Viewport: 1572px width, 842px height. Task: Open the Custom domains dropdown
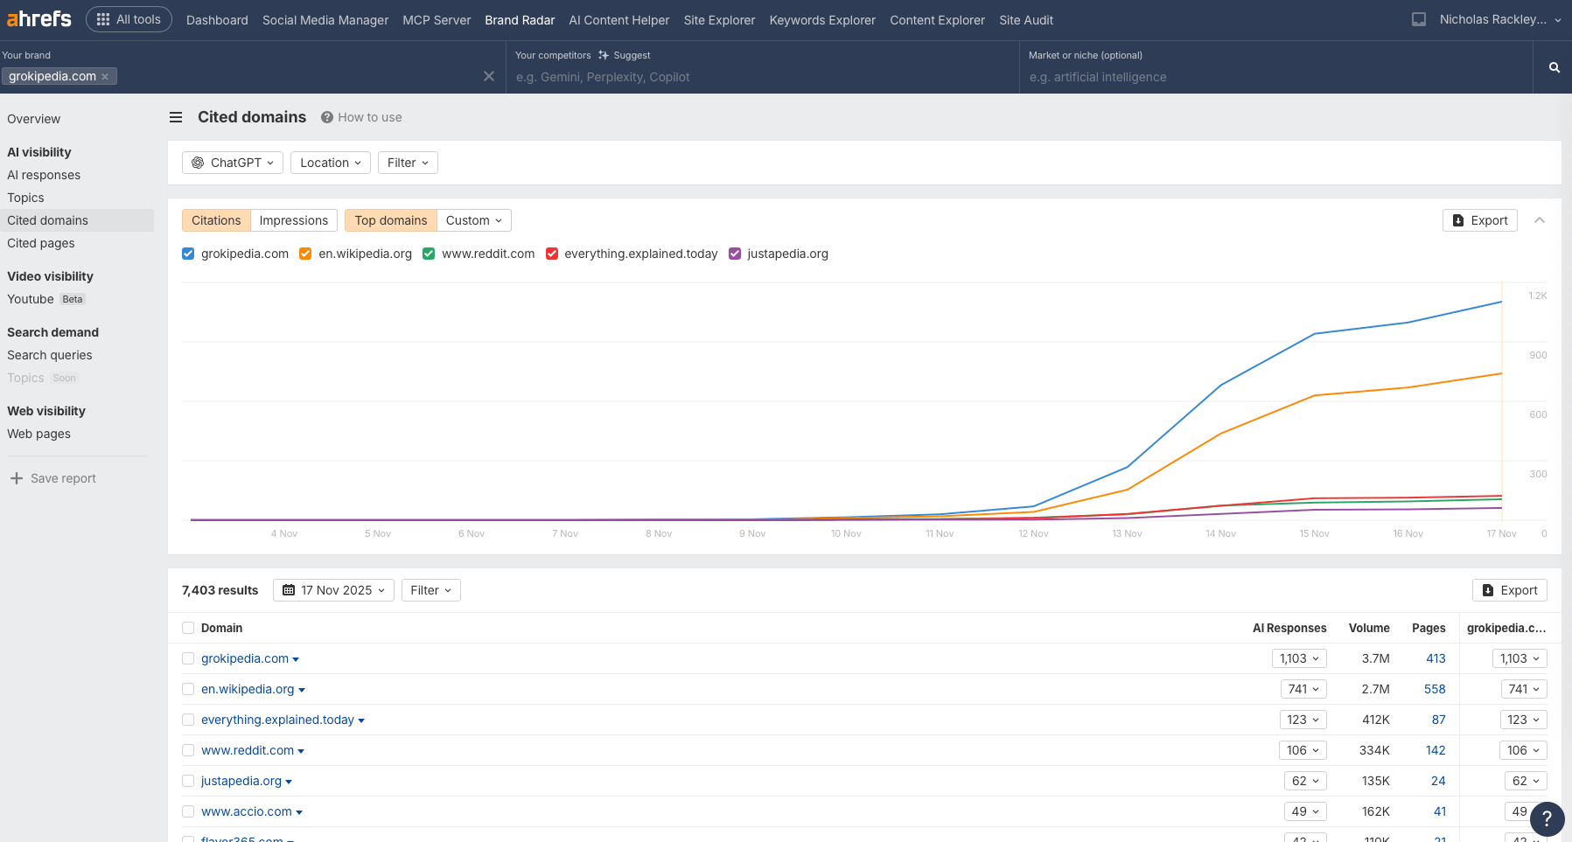click(x=473, y=220)
